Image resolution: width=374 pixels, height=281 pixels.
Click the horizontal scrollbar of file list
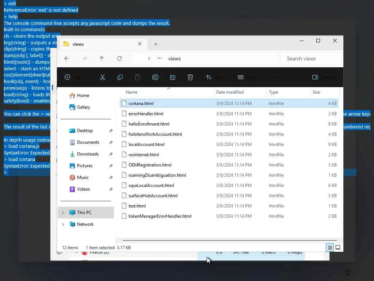tap(229, 240)
